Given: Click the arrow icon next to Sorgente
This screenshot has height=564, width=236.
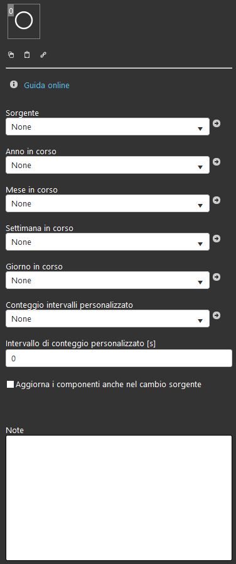Looking at the screenshot, I should 217,123.
